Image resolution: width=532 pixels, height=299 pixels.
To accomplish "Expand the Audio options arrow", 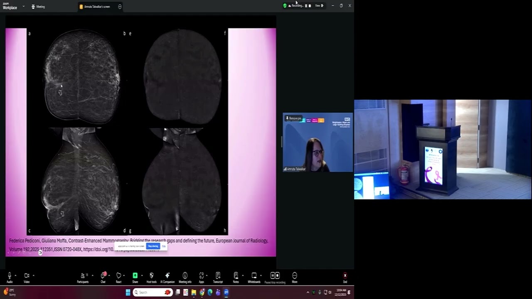I will [15, 275].
